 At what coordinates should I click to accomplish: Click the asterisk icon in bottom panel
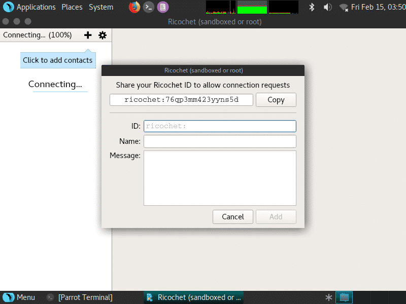[x=328, y=297]
